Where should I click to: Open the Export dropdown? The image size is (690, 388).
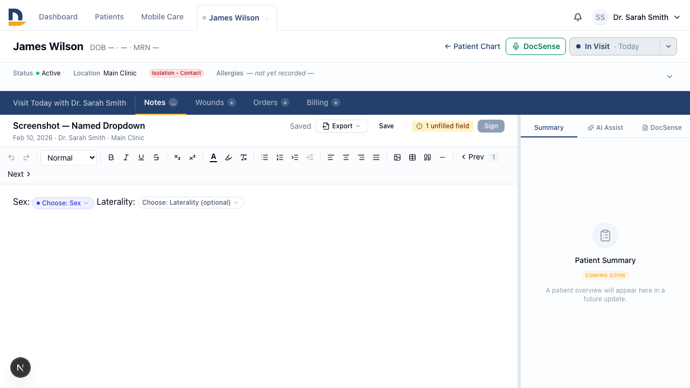pyautogui.click(x=342, y=126)
